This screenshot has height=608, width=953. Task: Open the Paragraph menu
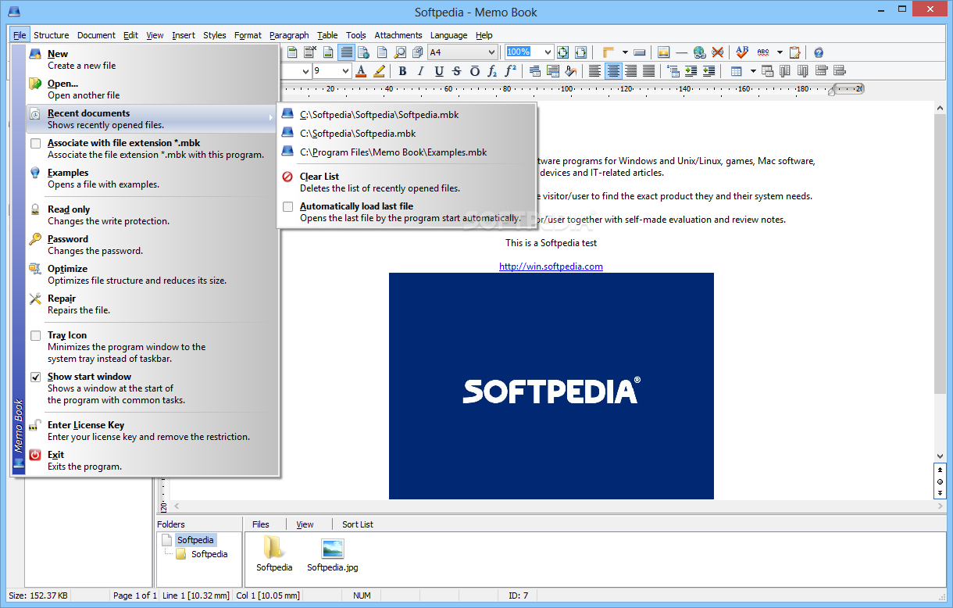click(289, 35)
